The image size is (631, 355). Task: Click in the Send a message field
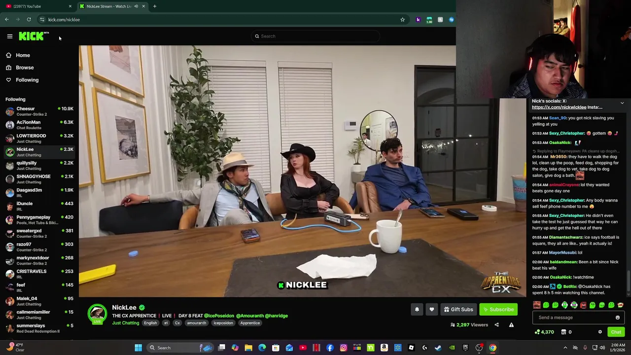click(x=574, y=318)
